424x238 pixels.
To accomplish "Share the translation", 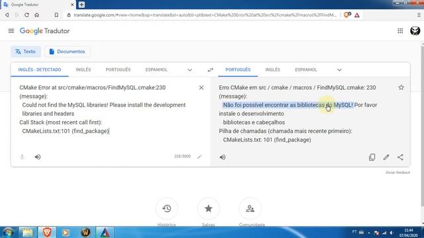I will (400, 157).
